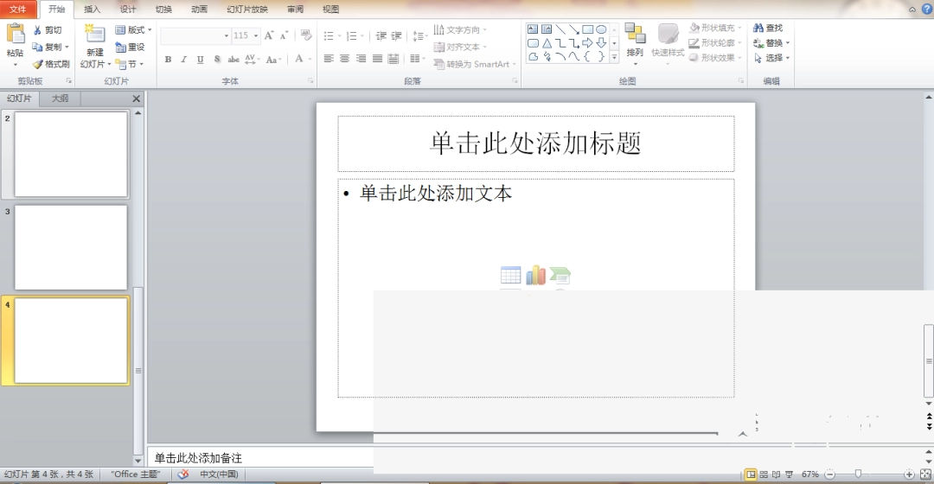Select the right arrow shape

click(588, 43)
